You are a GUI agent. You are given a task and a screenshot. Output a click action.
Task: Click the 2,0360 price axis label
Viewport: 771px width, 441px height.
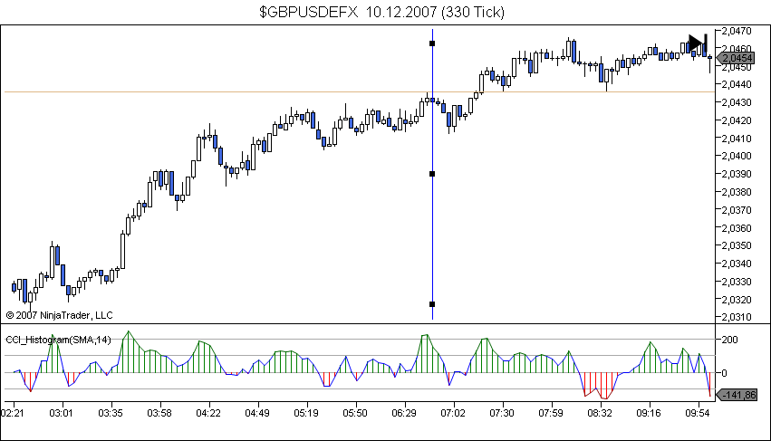(x=736, y=227)
